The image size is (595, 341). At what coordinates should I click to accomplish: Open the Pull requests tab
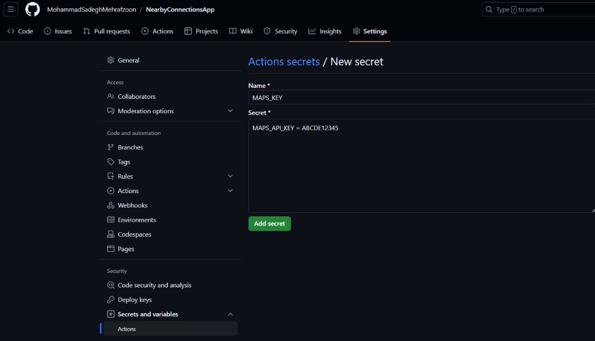pos(107,31)
